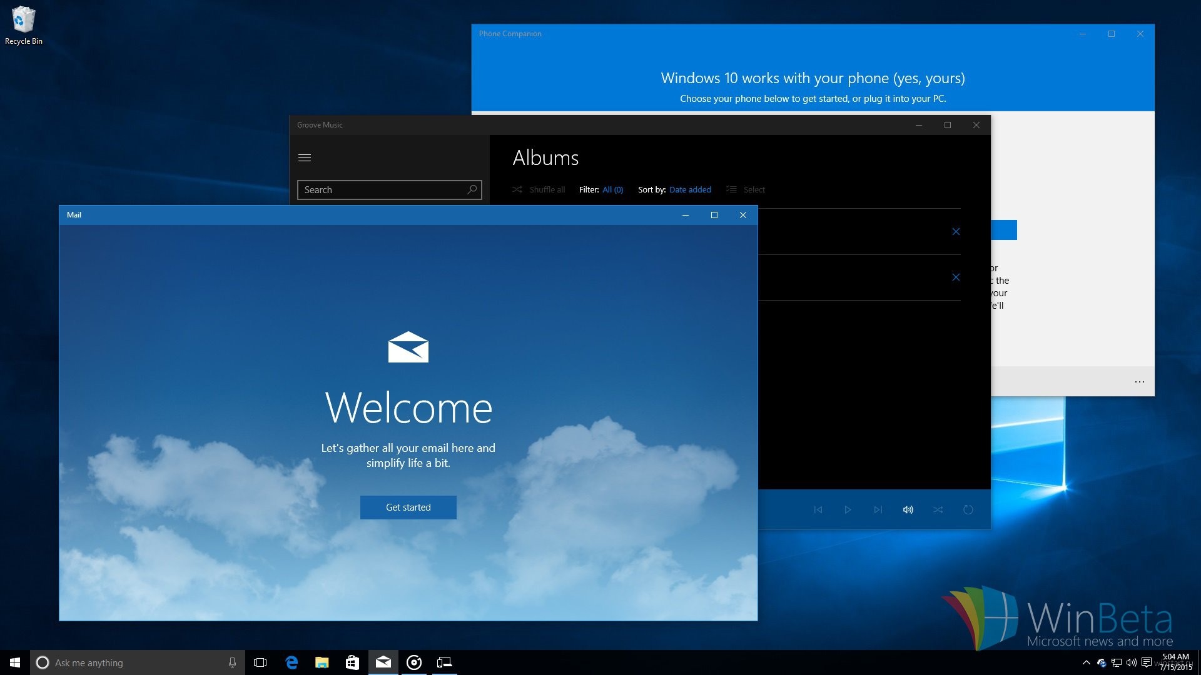Open File Explorer from the taskbar

click(322, 662)
